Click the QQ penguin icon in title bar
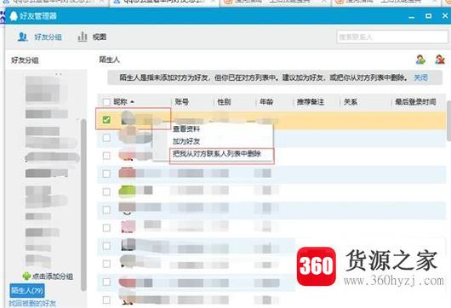This screenshot has width=451, height=308. point(14,16)
